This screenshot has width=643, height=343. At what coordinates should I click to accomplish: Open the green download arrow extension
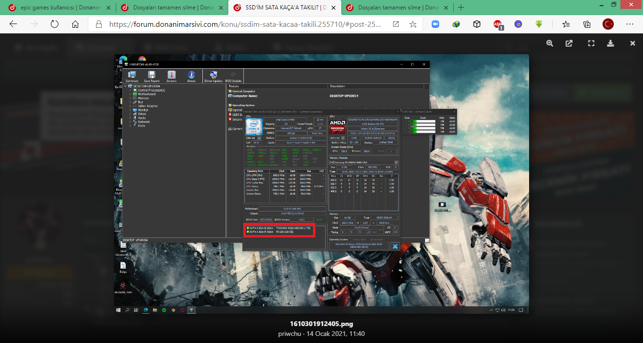click(539, 24)
